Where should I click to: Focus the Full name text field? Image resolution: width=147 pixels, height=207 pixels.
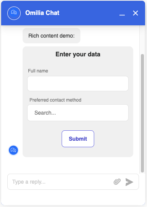(78, 84)
